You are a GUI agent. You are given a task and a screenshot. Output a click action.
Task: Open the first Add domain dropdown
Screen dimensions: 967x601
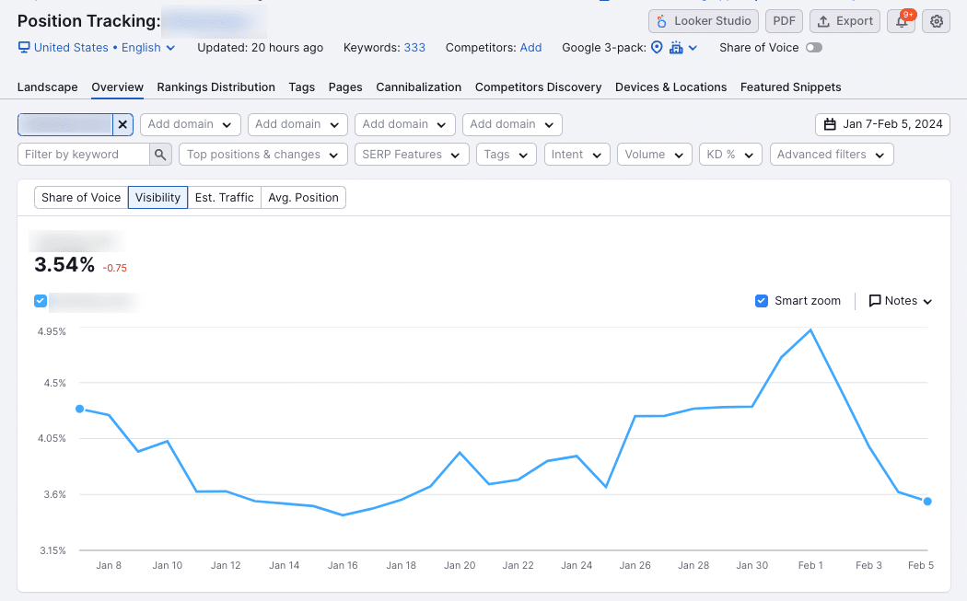[190, 124]
